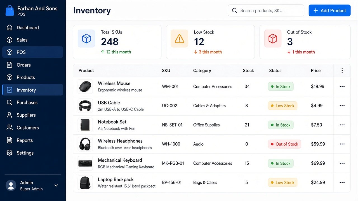Click the Low Stock warning triangle icon

click(x=180, y=39)
